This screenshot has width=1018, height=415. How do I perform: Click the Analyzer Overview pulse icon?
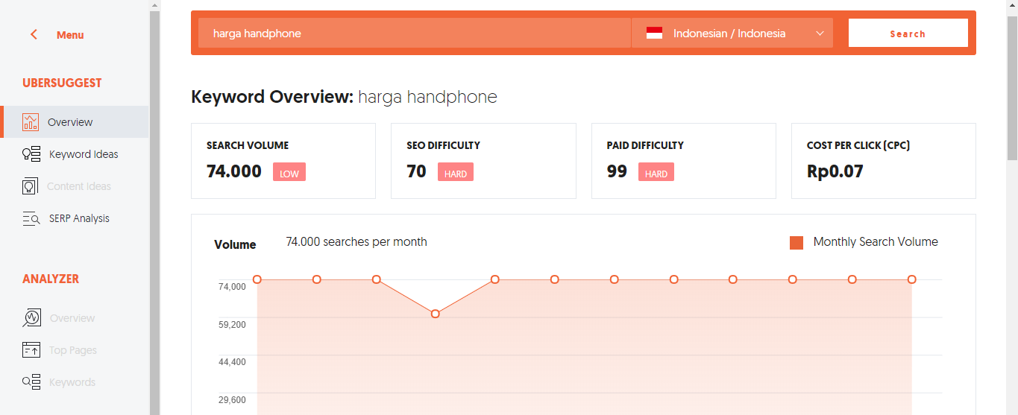click(x=31, y=318)
